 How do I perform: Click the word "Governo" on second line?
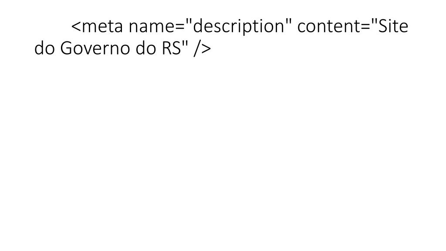click(95, 48)
